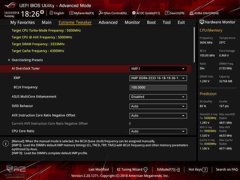The width and height of the screenshot is (240, 180).
Task: Click the 0.968 V core voltage value
Action: pyautogui.click(x=224, y=55)
